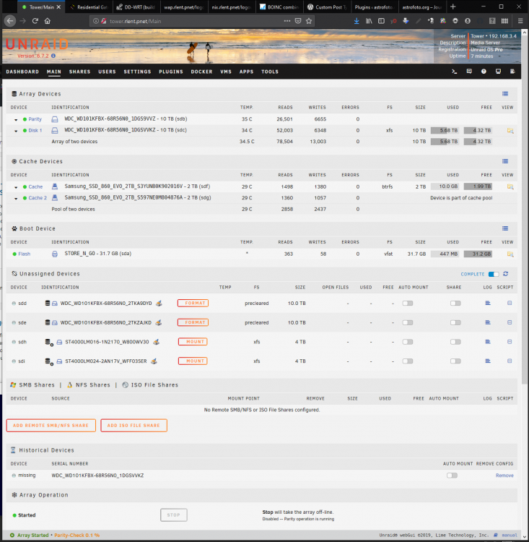Open preclear icon next to sdh disk

(x=156, y=342)
